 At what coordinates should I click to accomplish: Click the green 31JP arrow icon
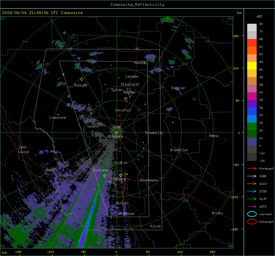click(x=252, y=199)
